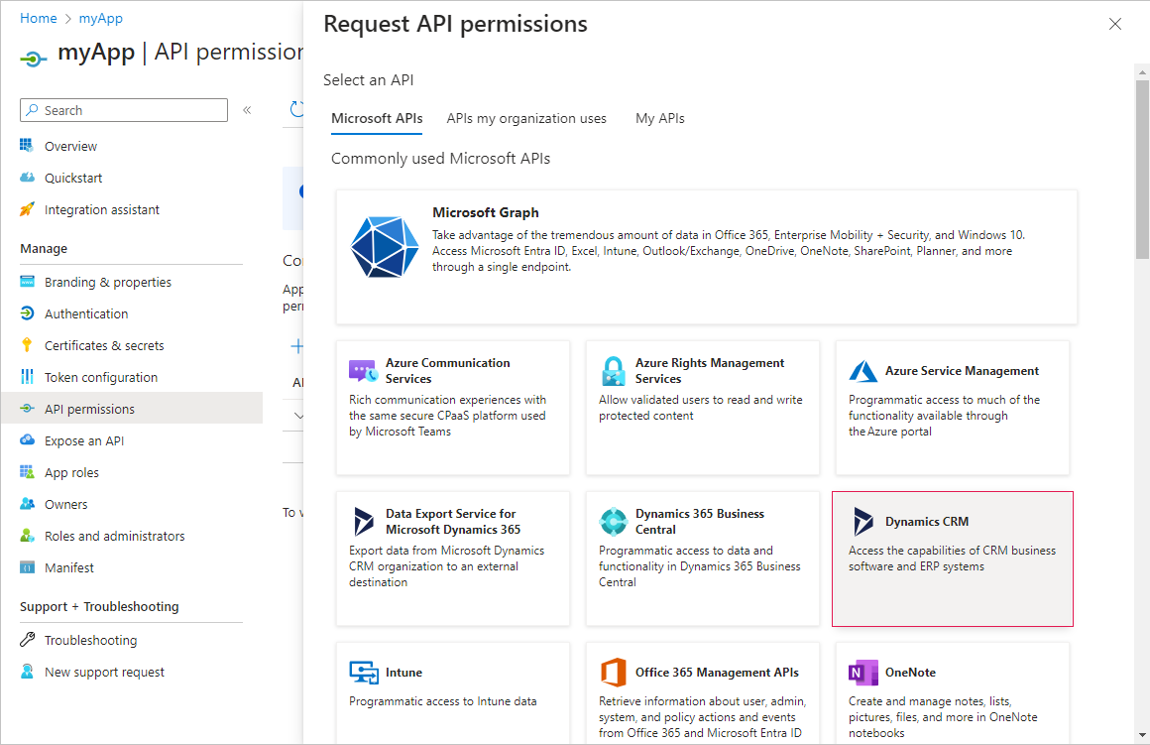
Task: Select the Dynamics CRM icon
Action: coord(863,521)
